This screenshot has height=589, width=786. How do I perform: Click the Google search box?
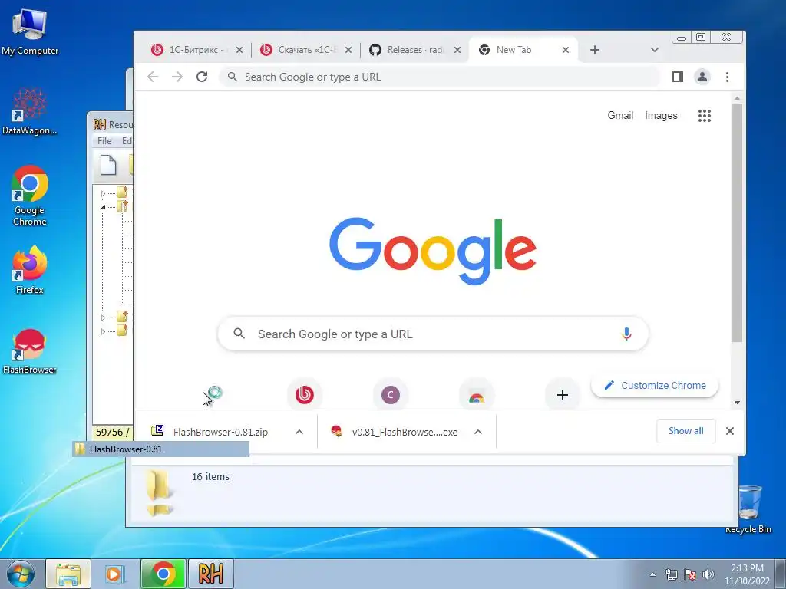point(433,334)
